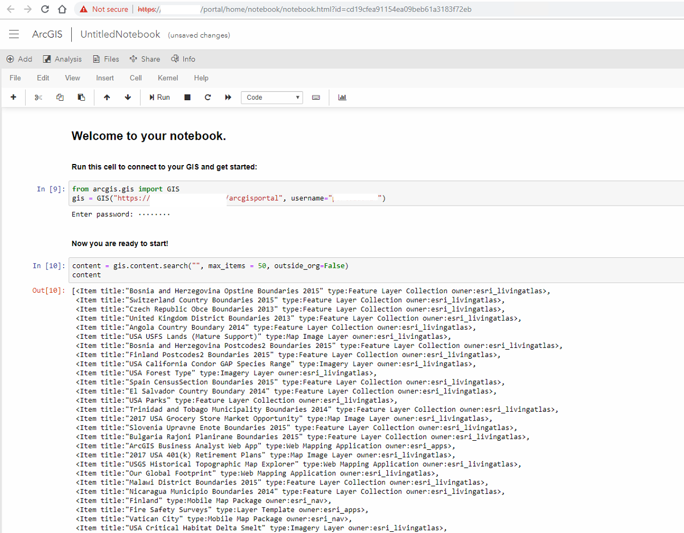The width and height of the screenshot is (684, 533).
Task: Open the cell type Code dropdown
Action: click(x=272, y=97)
